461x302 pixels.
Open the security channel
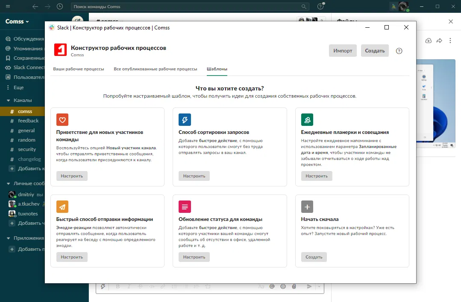[x=22, y=149]
